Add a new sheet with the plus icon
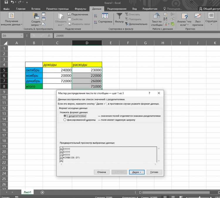The width and height of the screenshot is (220, 198). tap(42, 192)
